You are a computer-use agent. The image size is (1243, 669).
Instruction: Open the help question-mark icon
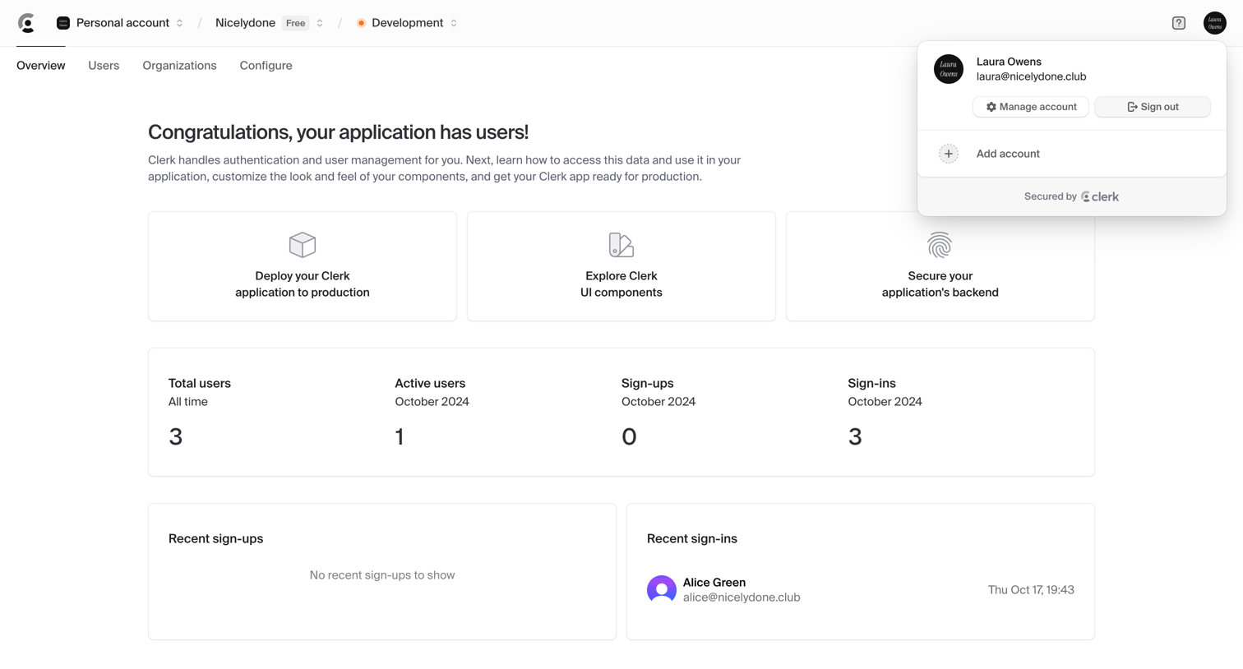1179,23
